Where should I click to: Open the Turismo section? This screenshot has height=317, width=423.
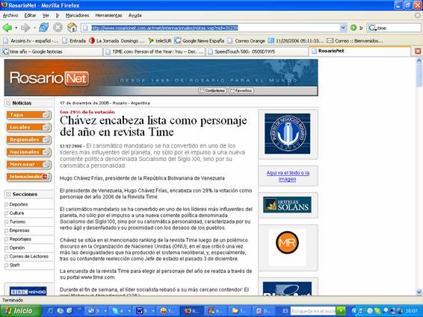pos(17,222)
